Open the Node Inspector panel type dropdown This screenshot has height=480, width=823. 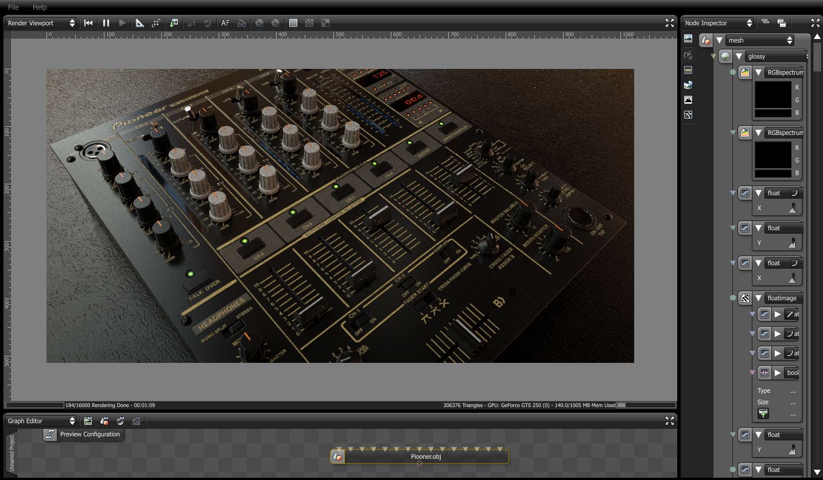tap(718, 23)
